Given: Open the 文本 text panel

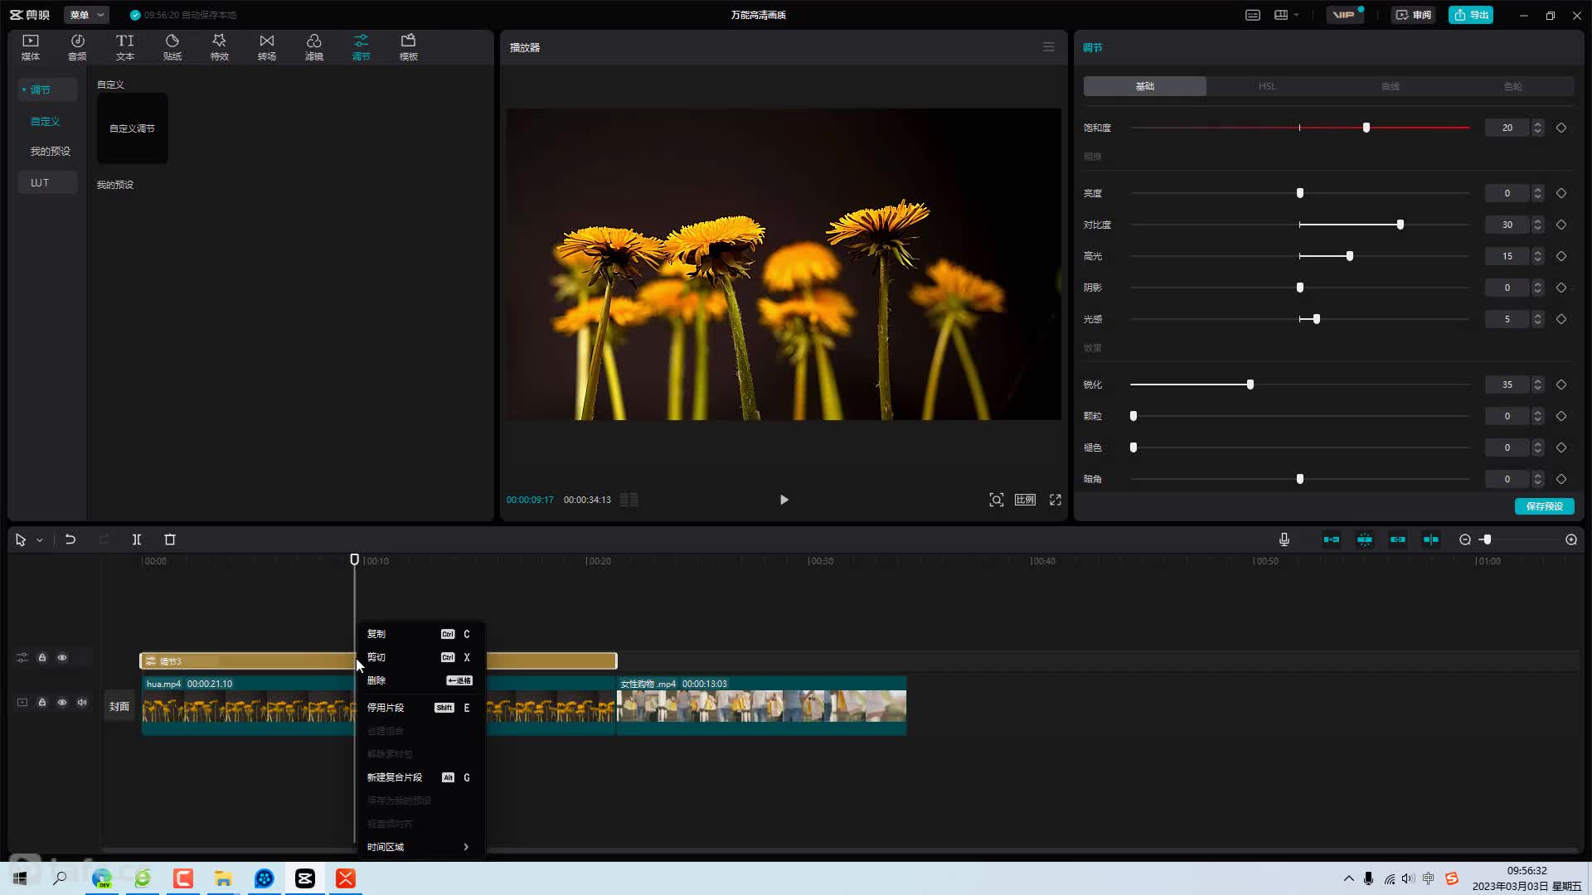Looking at the screenshot, I should (x=125, y=47).
